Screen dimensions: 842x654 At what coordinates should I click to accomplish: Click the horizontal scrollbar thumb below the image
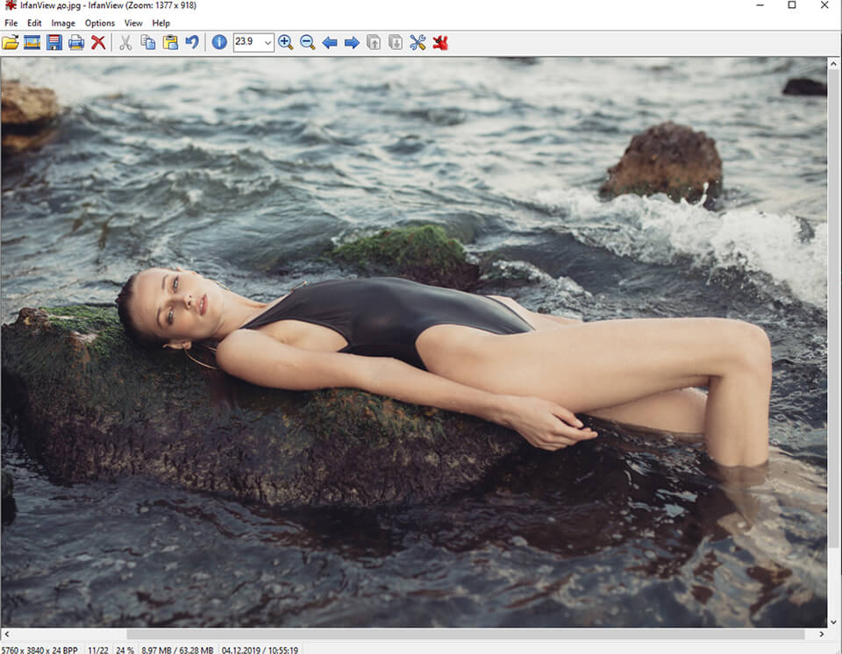point(465,634)
